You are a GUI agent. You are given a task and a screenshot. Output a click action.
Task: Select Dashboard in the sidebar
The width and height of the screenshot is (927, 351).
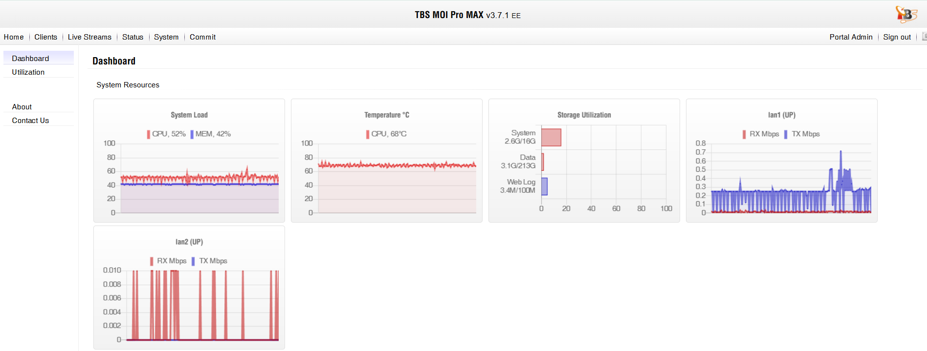pos(30,59)
